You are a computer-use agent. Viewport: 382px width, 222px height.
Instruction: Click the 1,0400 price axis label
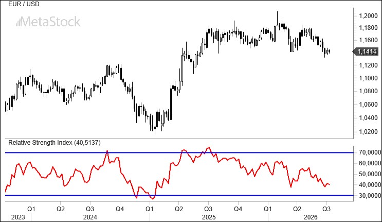368,118
